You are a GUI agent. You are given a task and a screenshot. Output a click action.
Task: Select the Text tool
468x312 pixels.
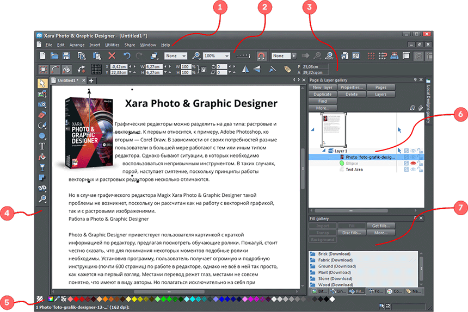[42, 146]
